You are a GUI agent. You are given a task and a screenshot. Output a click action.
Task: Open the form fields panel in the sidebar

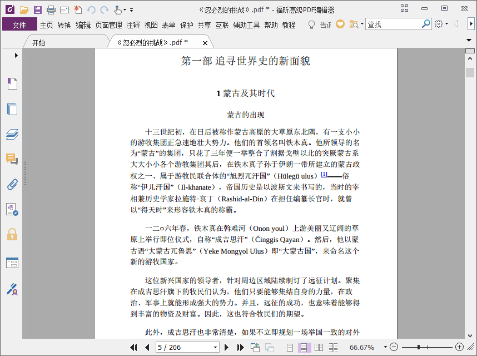[12, 263]
